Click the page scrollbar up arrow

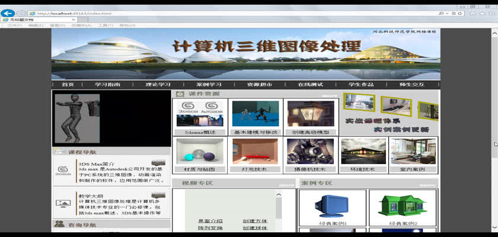[494, 33]
